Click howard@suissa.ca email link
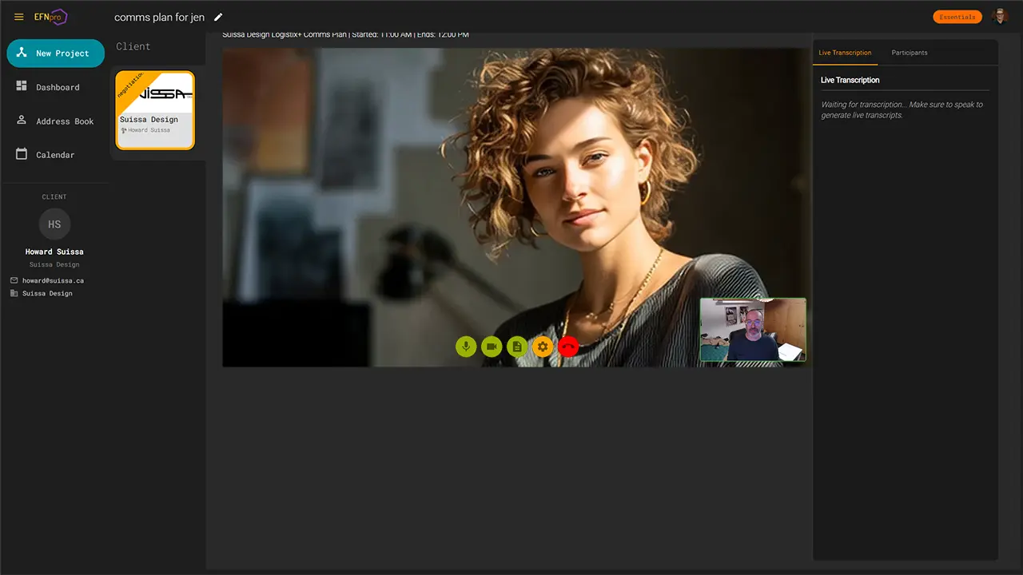Viewport: 1023px width, 575px height. pyautogui.click(x=53, y=280)
